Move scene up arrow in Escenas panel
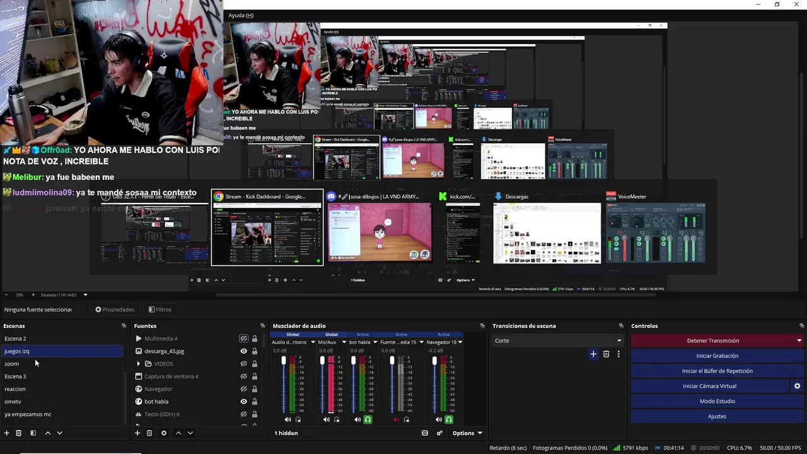This screenshot has height=454, width=807. point(47,433)
